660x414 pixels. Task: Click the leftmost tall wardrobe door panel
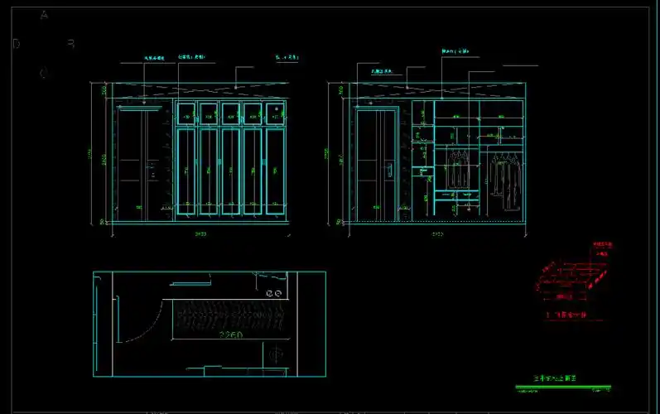pyautogui.click(x=185, y=171)
